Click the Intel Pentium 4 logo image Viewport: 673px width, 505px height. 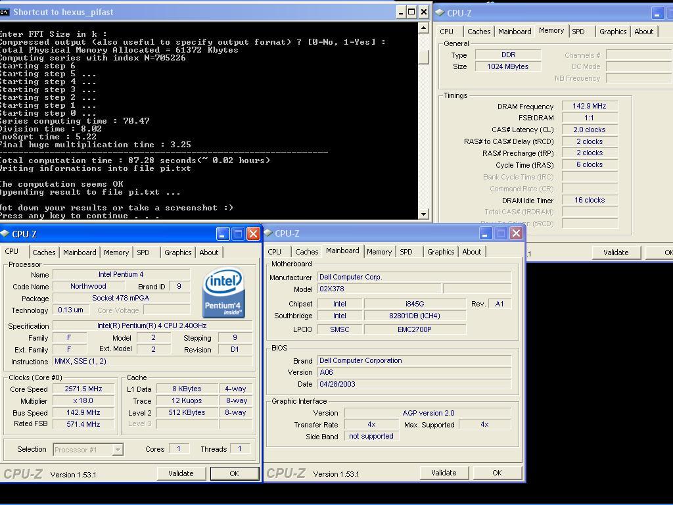click(223, 293)
